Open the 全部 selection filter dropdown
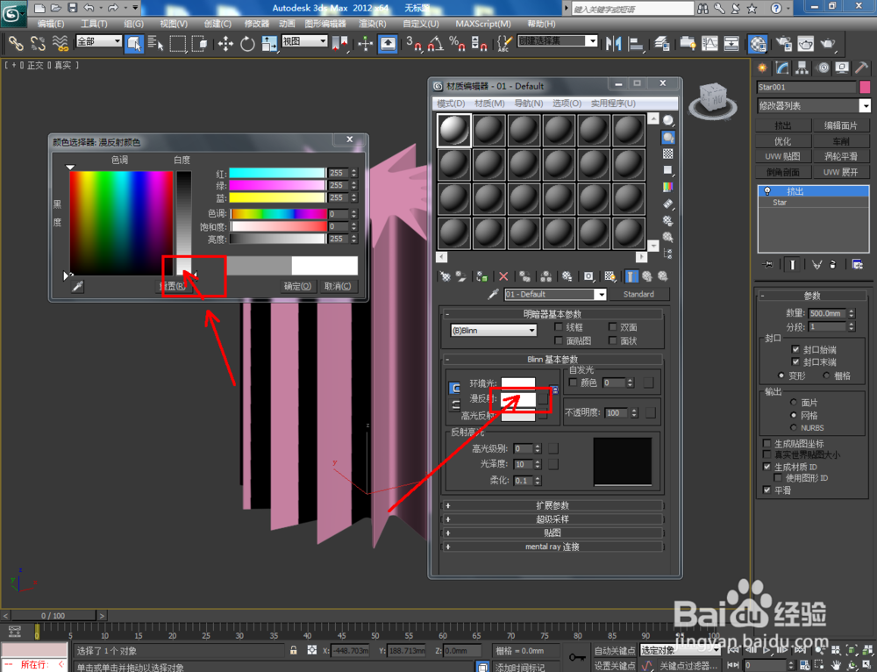Viewport: 877px width, 672px height. [98, 41]
